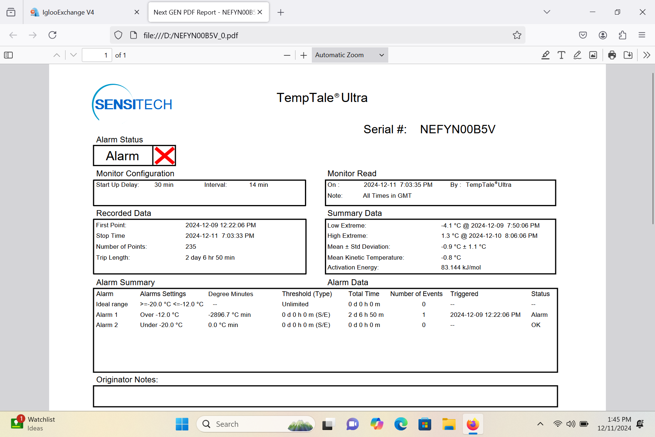The height and width of the screenshot is (437, 655).
Task: Click Trip Length 2 day 6 hr 50 min
Action: pos(210,257)
